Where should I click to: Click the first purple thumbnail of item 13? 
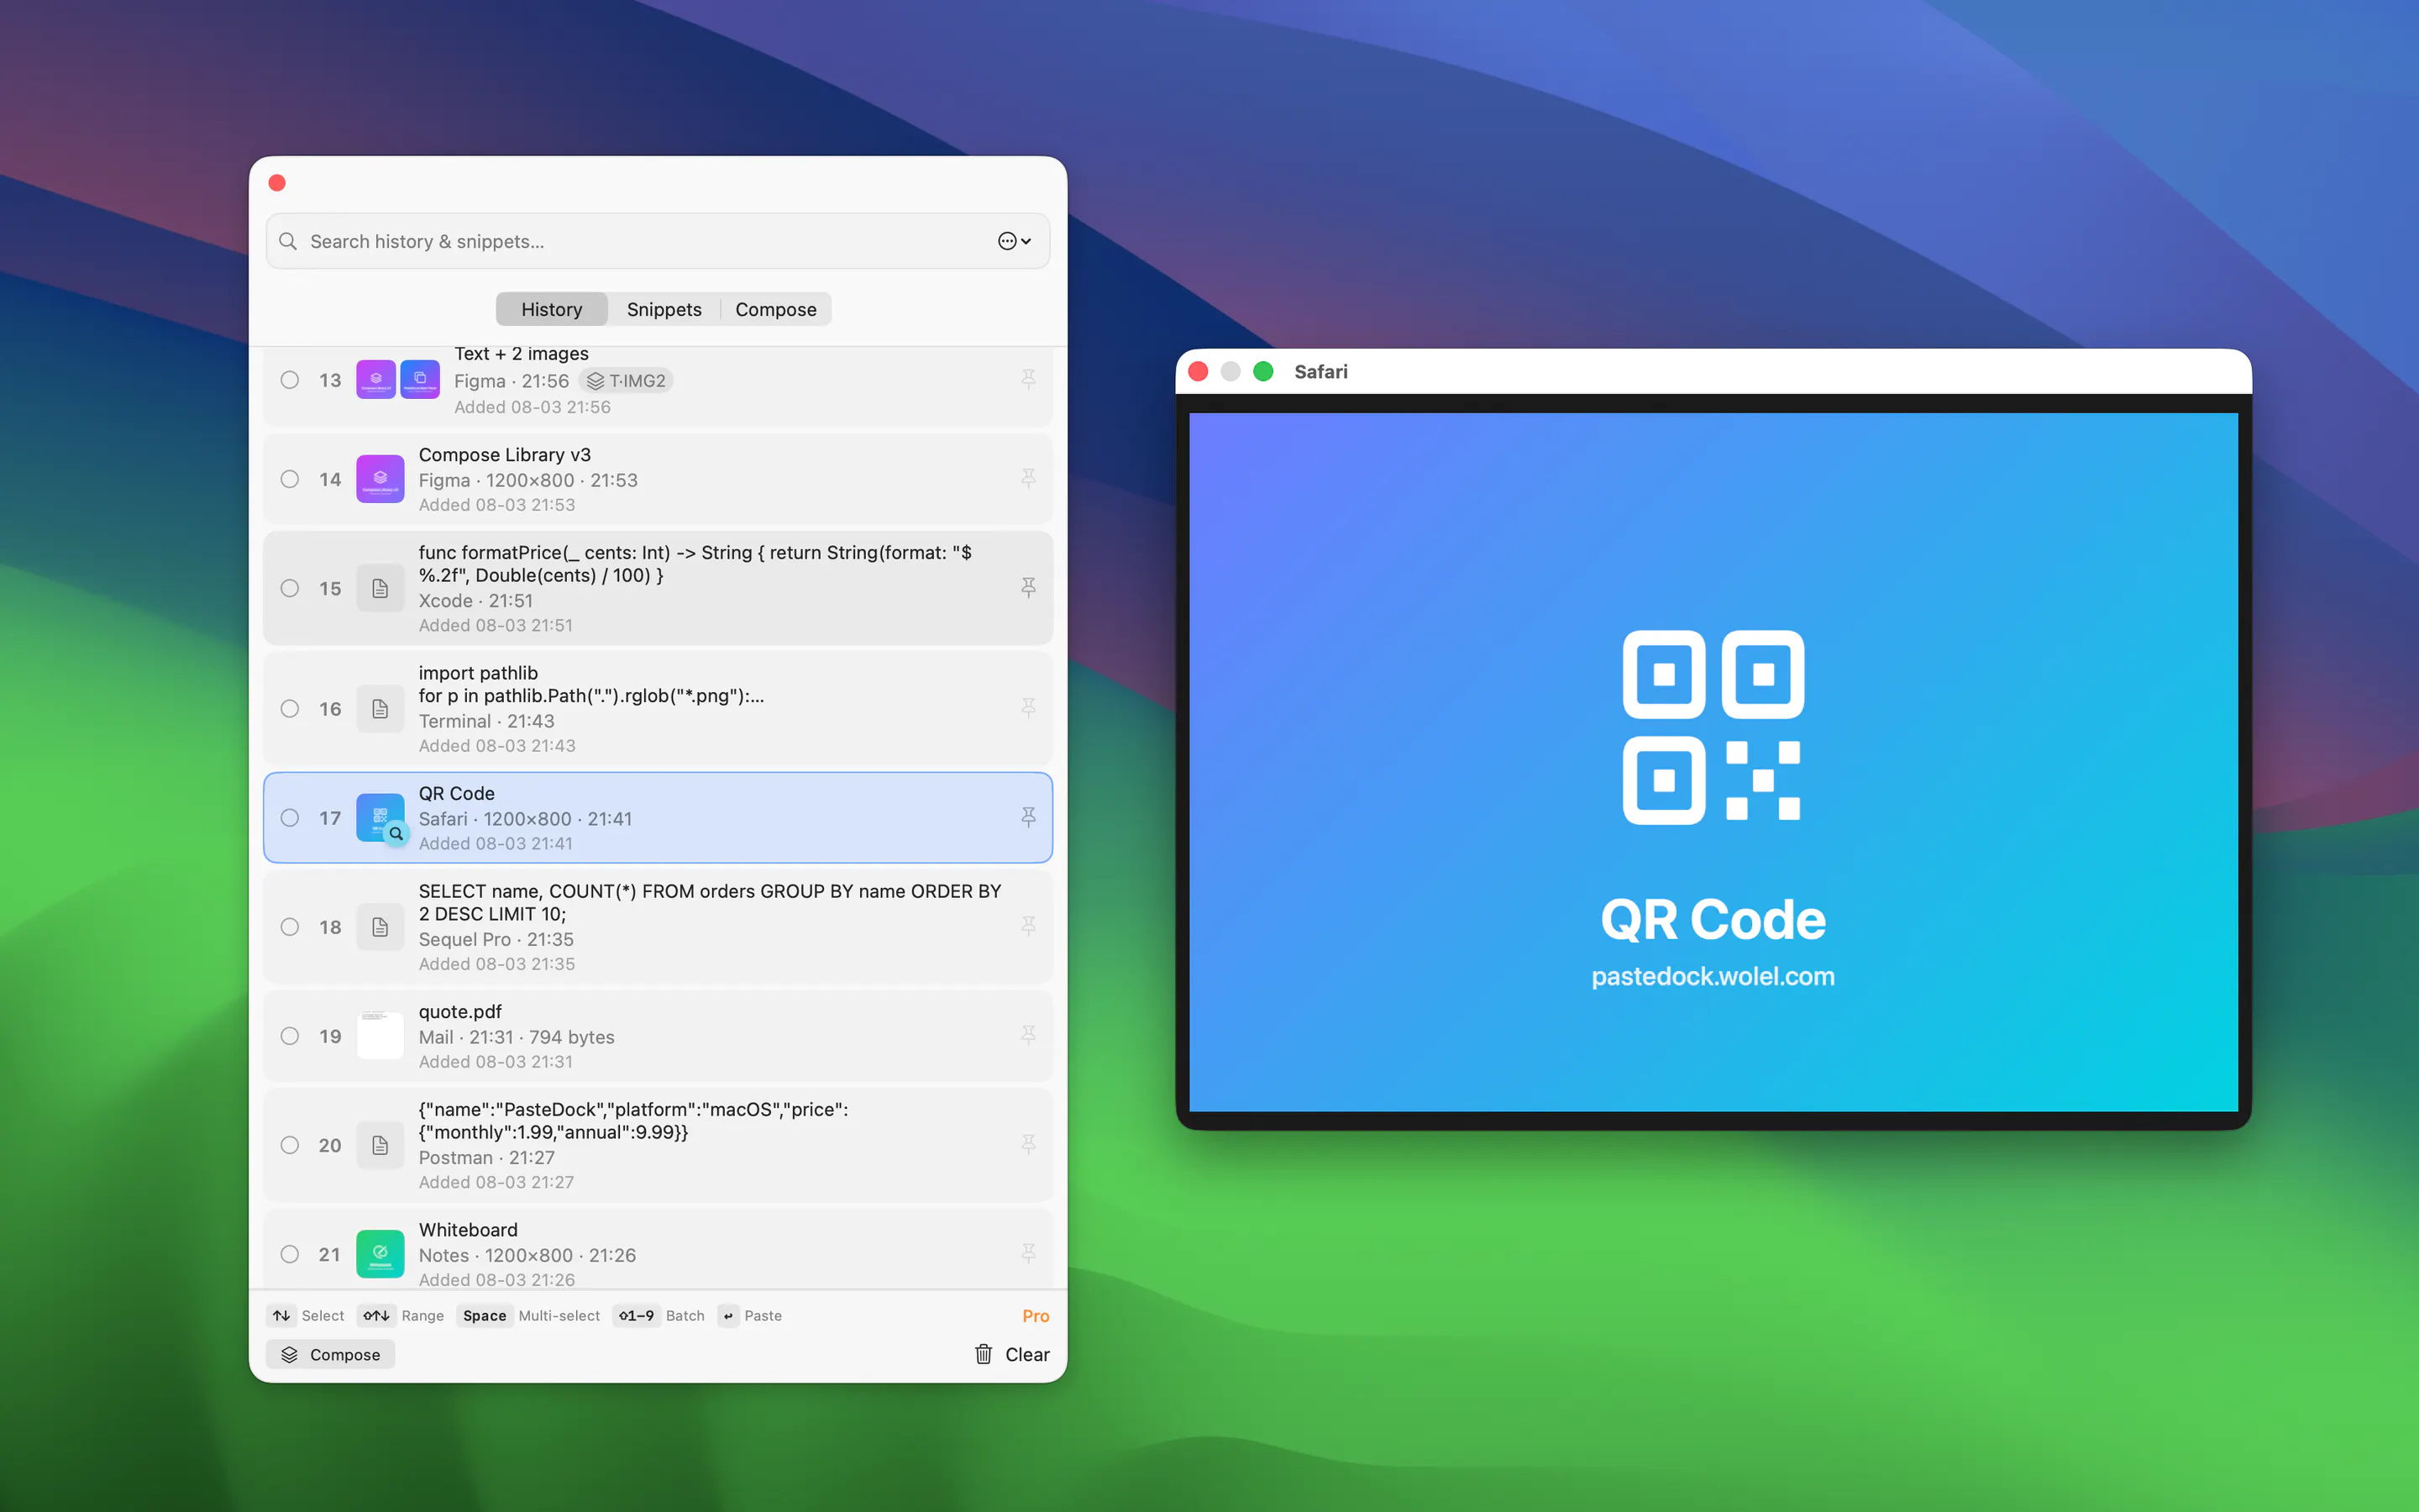(375, 380)
